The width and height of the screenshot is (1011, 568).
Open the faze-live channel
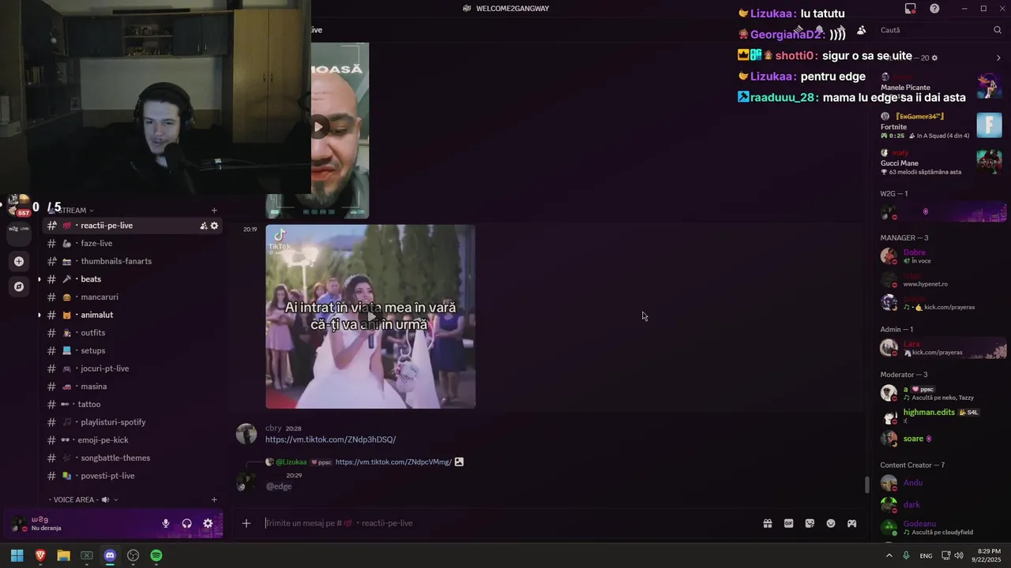[131, 244]
